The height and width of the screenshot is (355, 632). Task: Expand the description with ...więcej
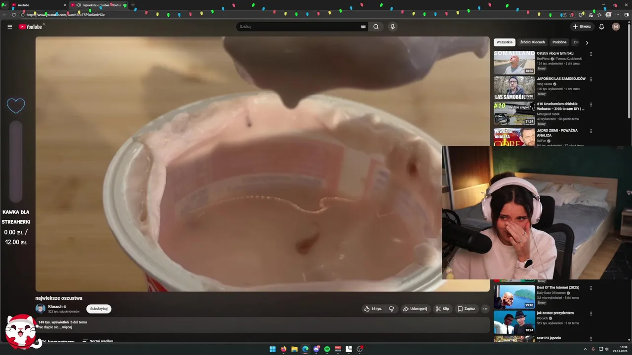(66, 327)
